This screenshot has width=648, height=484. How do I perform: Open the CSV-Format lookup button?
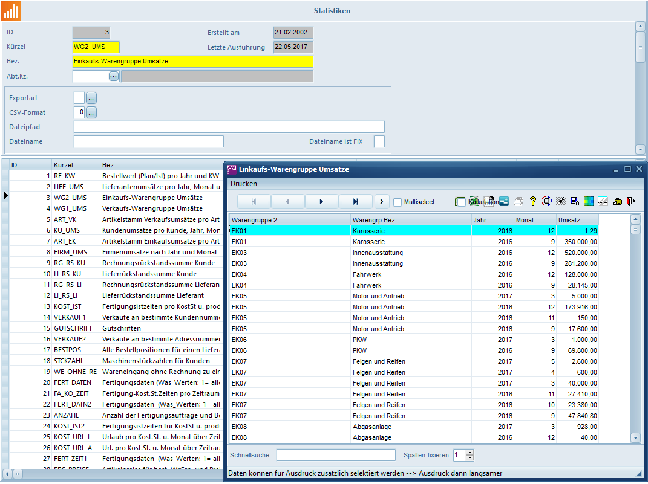click(91, 112)
